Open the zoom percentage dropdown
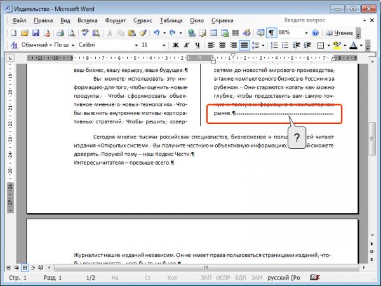Image resolution: width=381 pixels, height=286 pixels. point(306,33)
